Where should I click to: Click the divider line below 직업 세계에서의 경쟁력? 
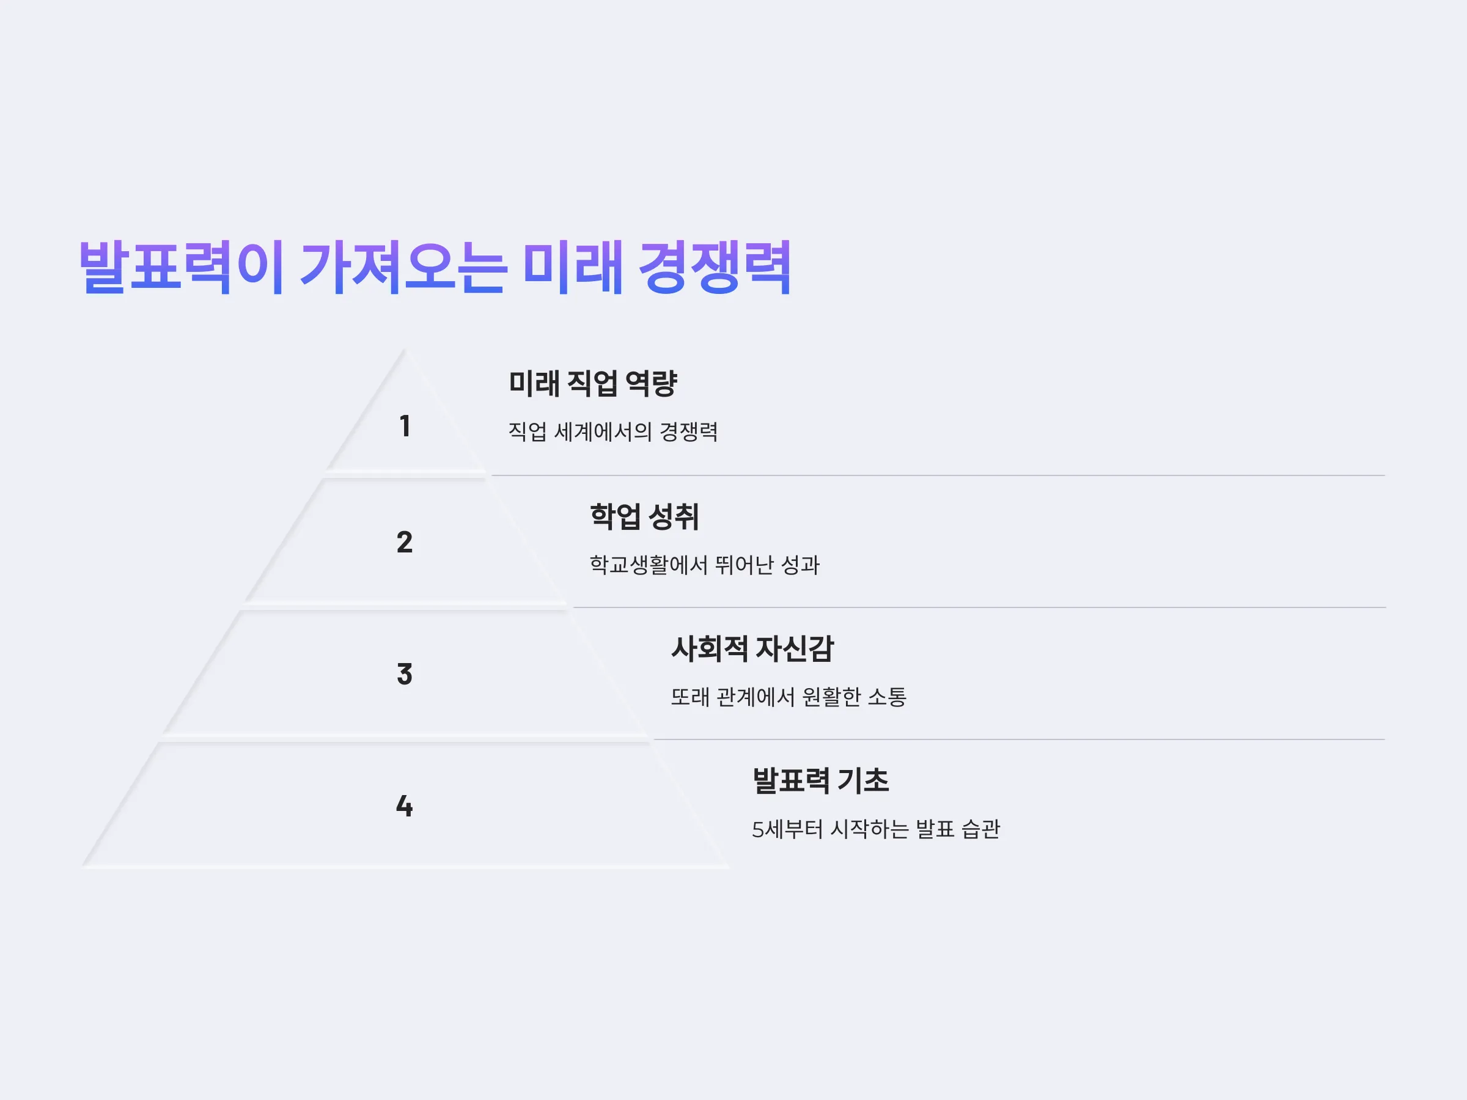(938, 475)
